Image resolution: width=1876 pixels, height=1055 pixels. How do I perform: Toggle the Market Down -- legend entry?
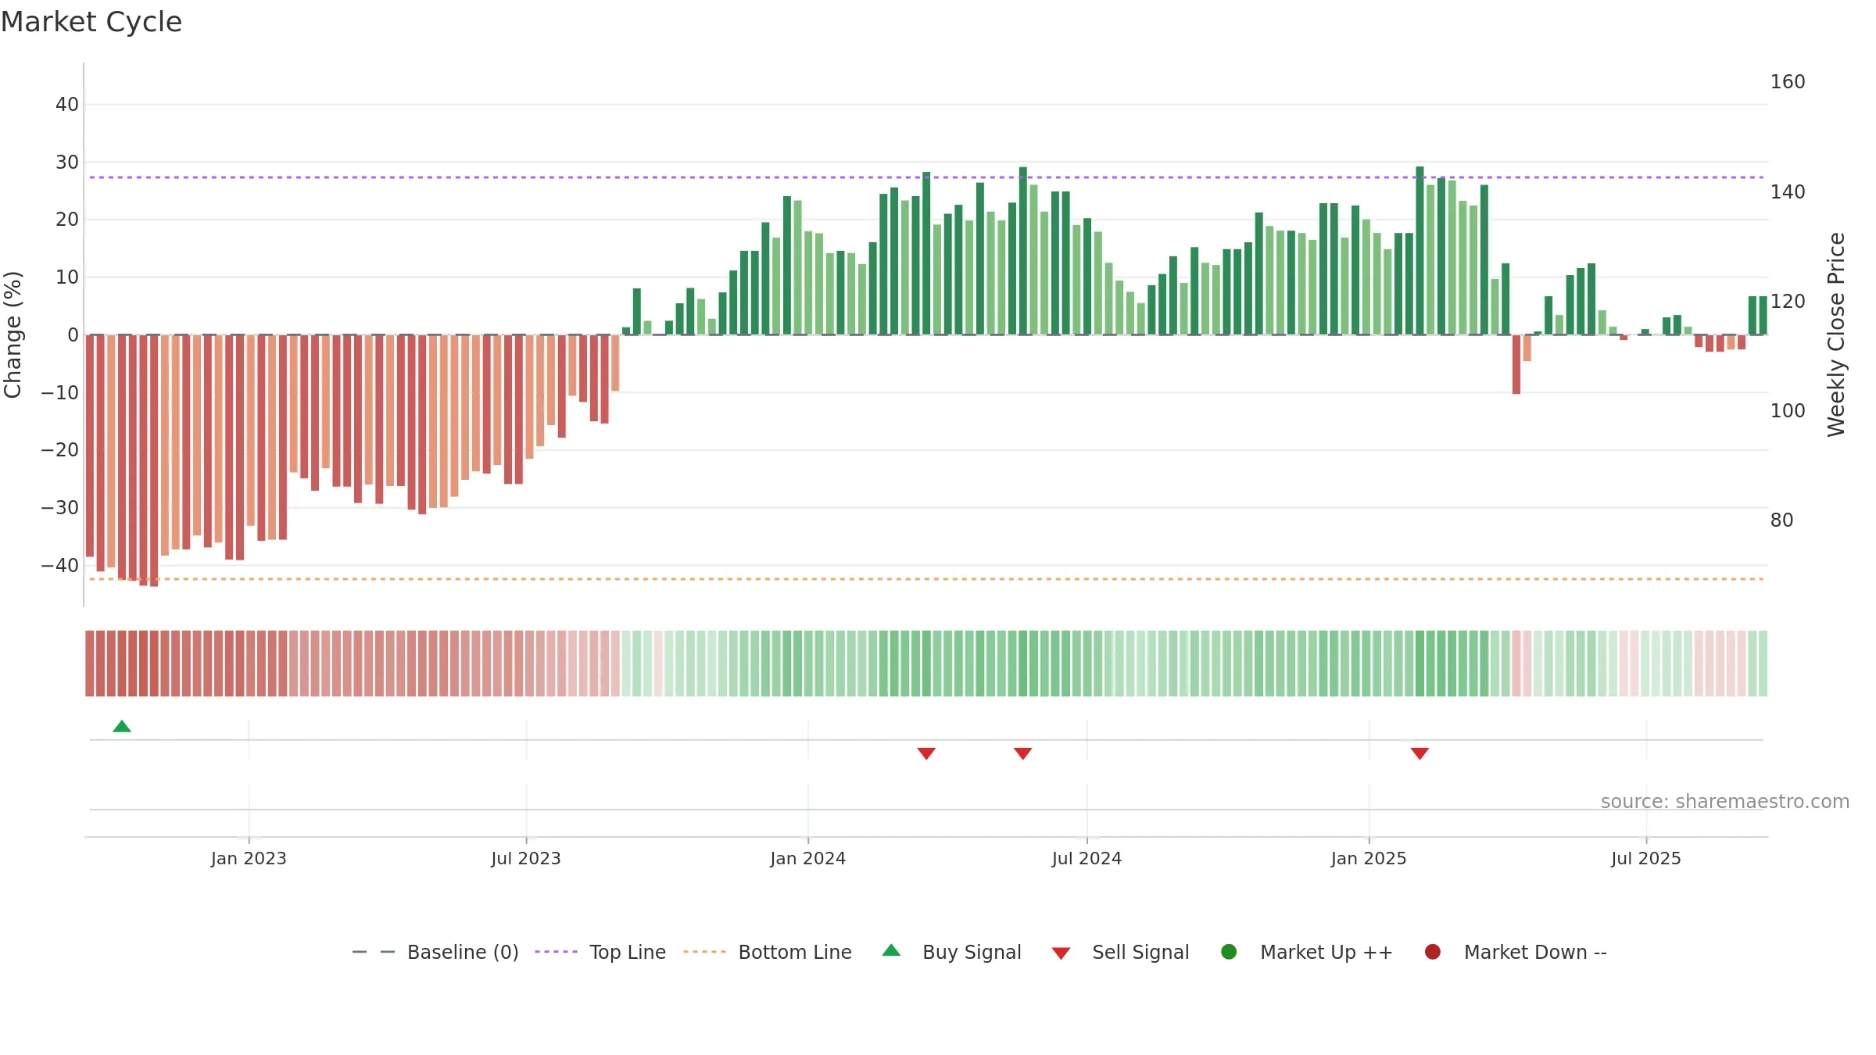[1516, 952]
